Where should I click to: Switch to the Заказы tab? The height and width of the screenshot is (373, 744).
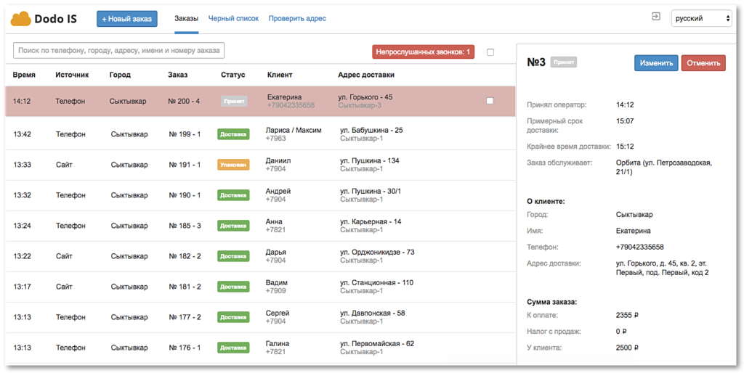pos(187,18)
